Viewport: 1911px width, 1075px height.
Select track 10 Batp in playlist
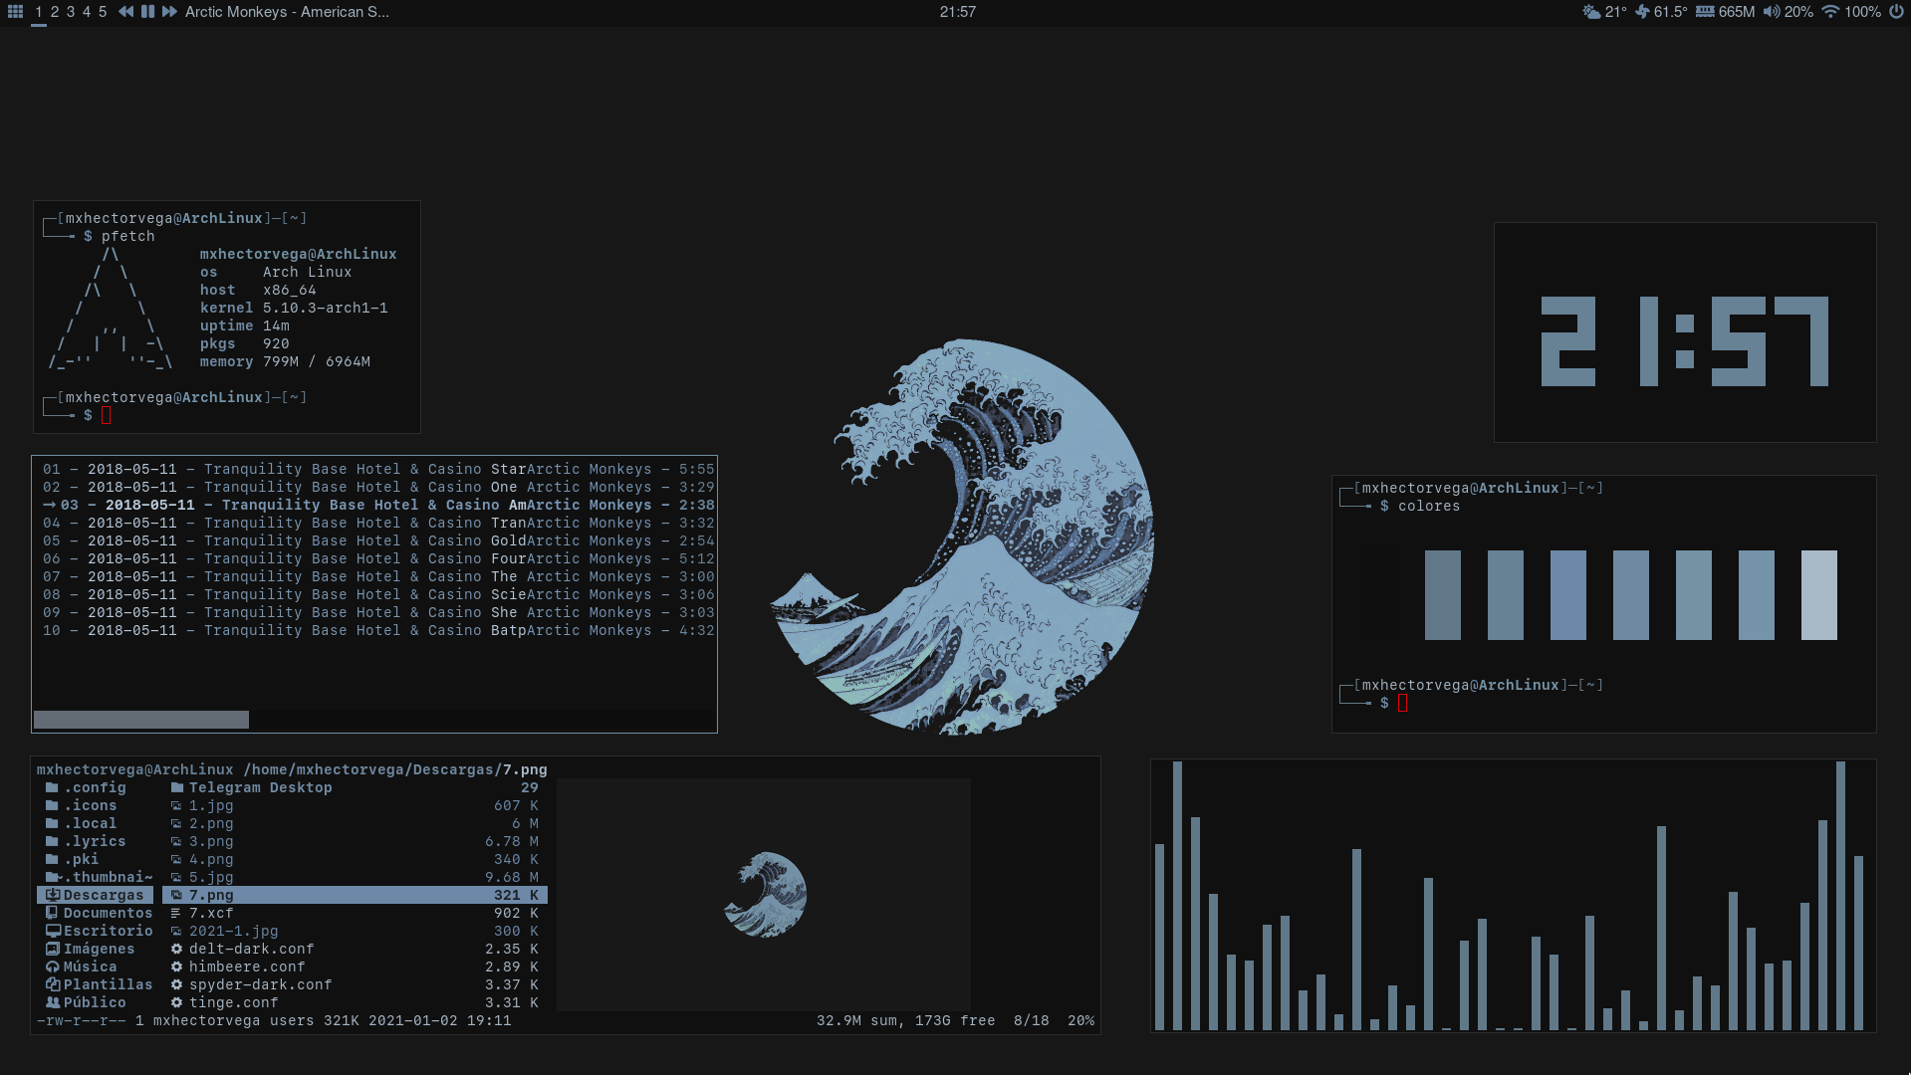[x=377, y=630]
